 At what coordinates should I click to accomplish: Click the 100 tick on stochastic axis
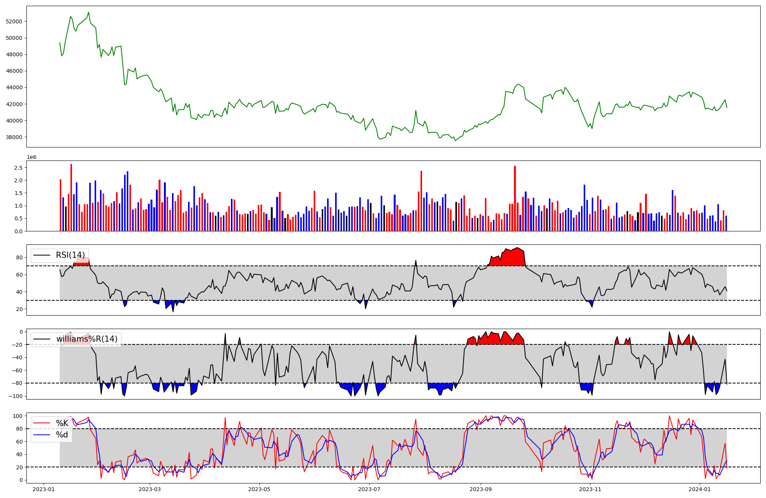pyautogui.click(x=18, y=416)
